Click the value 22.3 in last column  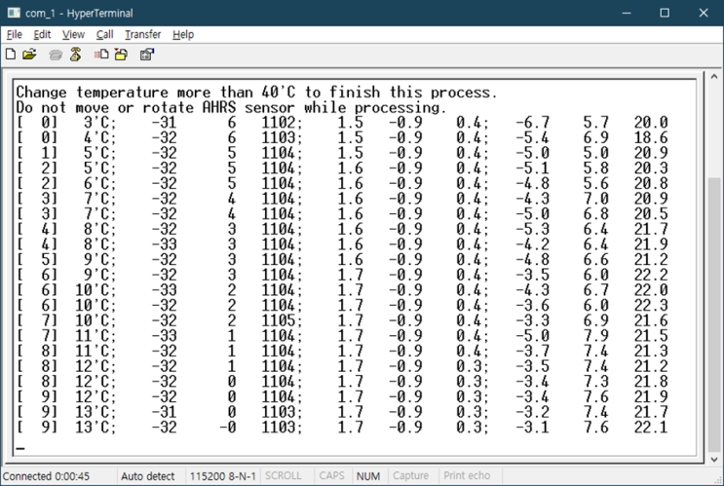click(x=651, y=305)
